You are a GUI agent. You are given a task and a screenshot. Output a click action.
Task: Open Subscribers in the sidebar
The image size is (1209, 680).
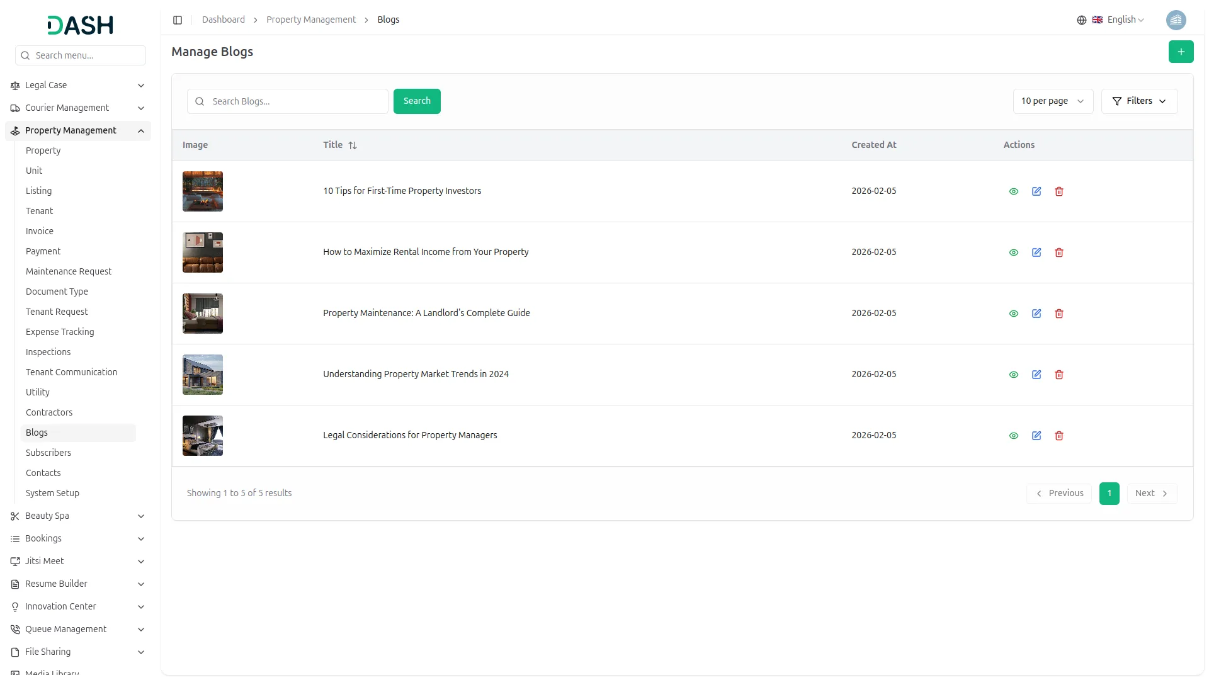pos(48,453)
